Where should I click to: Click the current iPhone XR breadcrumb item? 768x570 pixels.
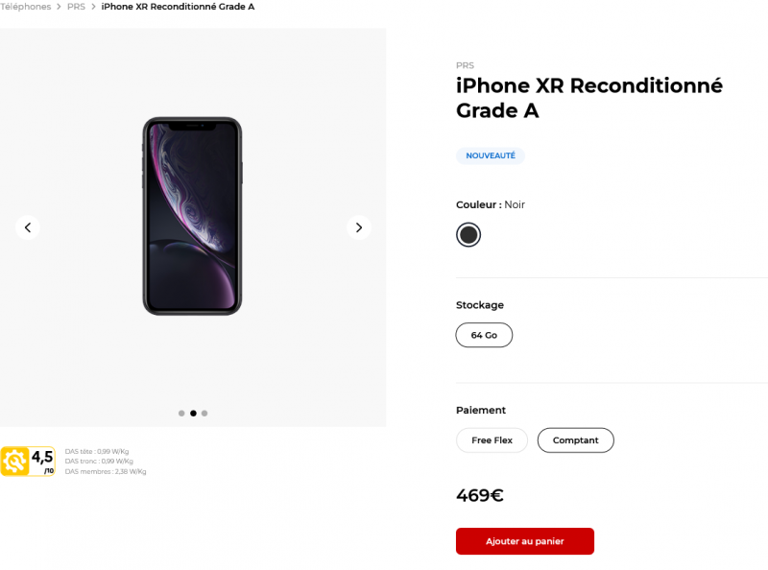[178, 7]
